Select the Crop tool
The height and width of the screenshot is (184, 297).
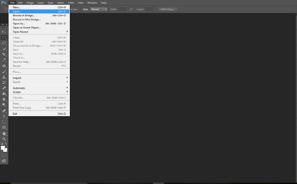[x=4, y=54]
